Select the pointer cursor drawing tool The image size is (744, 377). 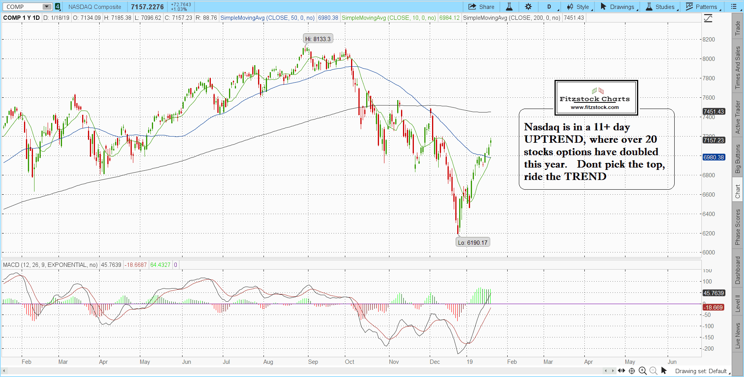click(664, 371)
